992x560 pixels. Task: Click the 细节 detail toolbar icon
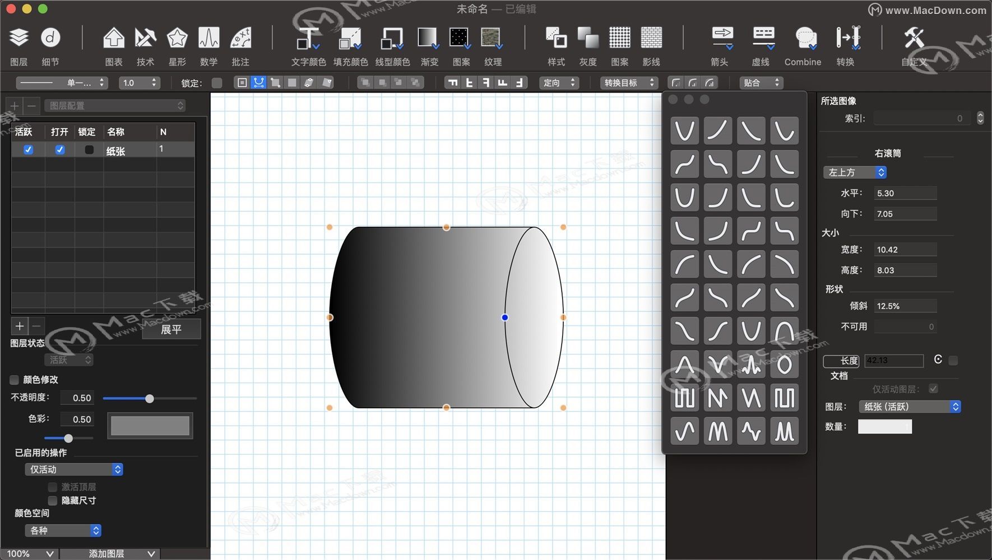point(50,38)
